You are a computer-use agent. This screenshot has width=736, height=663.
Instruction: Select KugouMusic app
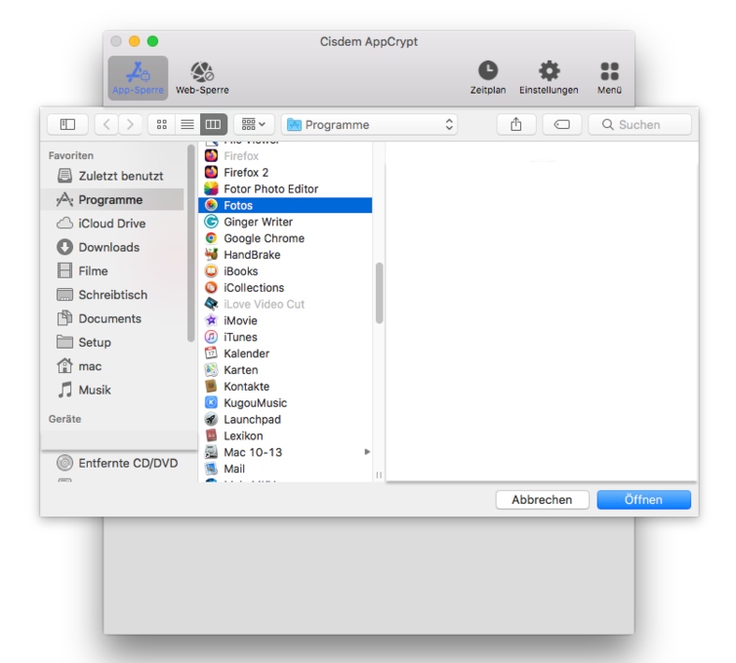pyautogui.click(x=285, y=403)
